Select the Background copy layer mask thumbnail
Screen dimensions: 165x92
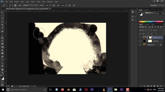pyautogui.click(x=150, y=38)
